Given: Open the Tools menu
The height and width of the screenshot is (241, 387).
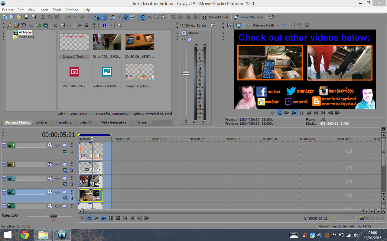Looking at the screenshot, I should pos(57,10).
